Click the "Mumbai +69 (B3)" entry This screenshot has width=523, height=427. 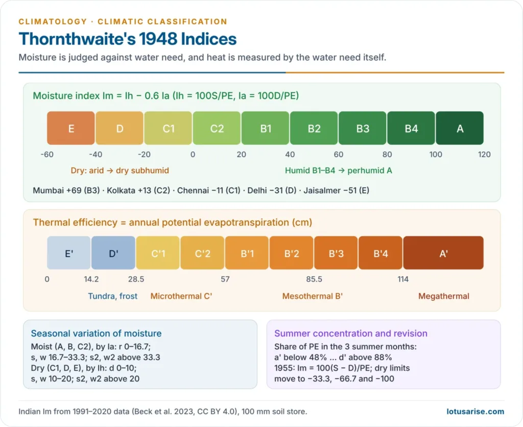[x=66, y=191]
